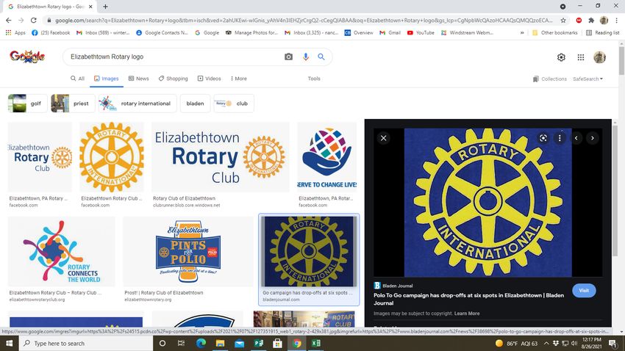The image size is (625, 351).
Task: Open Task View on the taskbar
Action: click(x=181, y=343)
